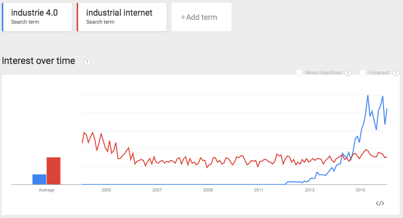The width and height of the screenshot is (403, 218).
Task: Click the red average bar
Action: (54, 171)
